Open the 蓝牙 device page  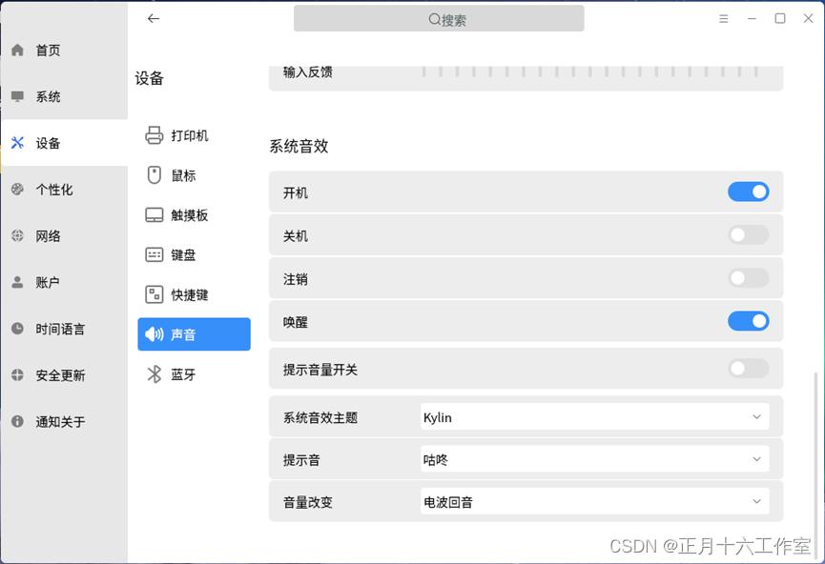195,374
